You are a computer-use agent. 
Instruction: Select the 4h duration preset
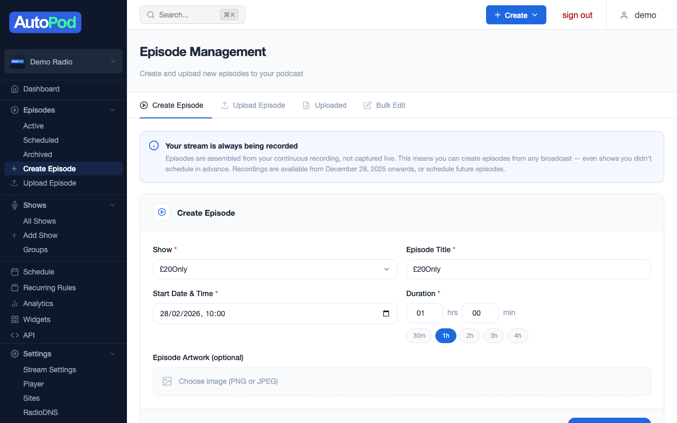click(518, 335)
